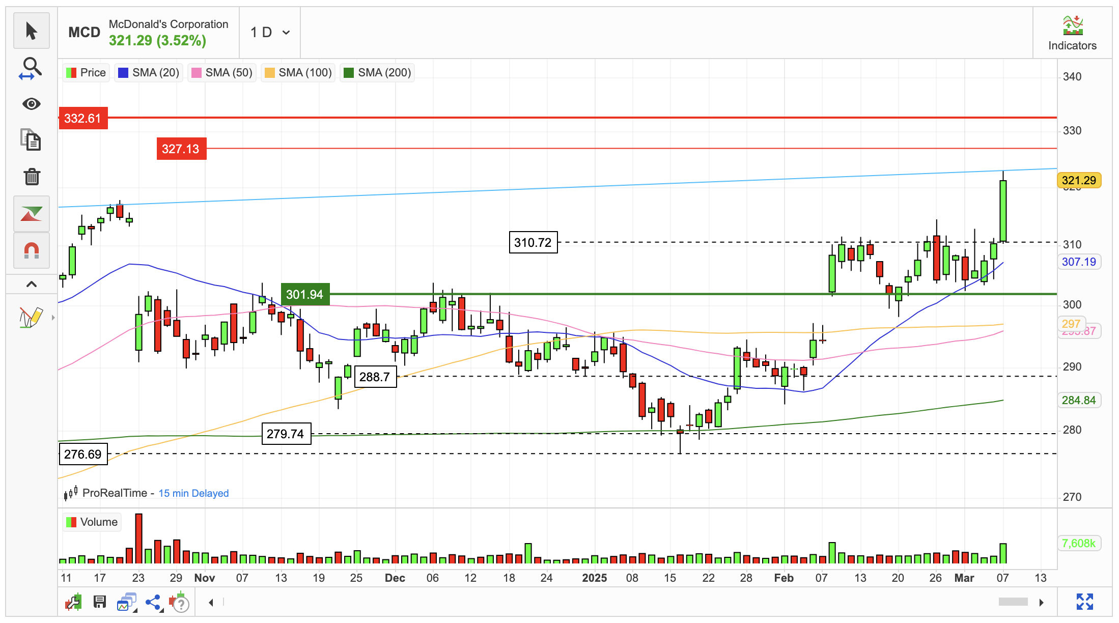Collapse the left toolbar with up chevron
Screen dimensions: 1119x623
tap(32, 284)
